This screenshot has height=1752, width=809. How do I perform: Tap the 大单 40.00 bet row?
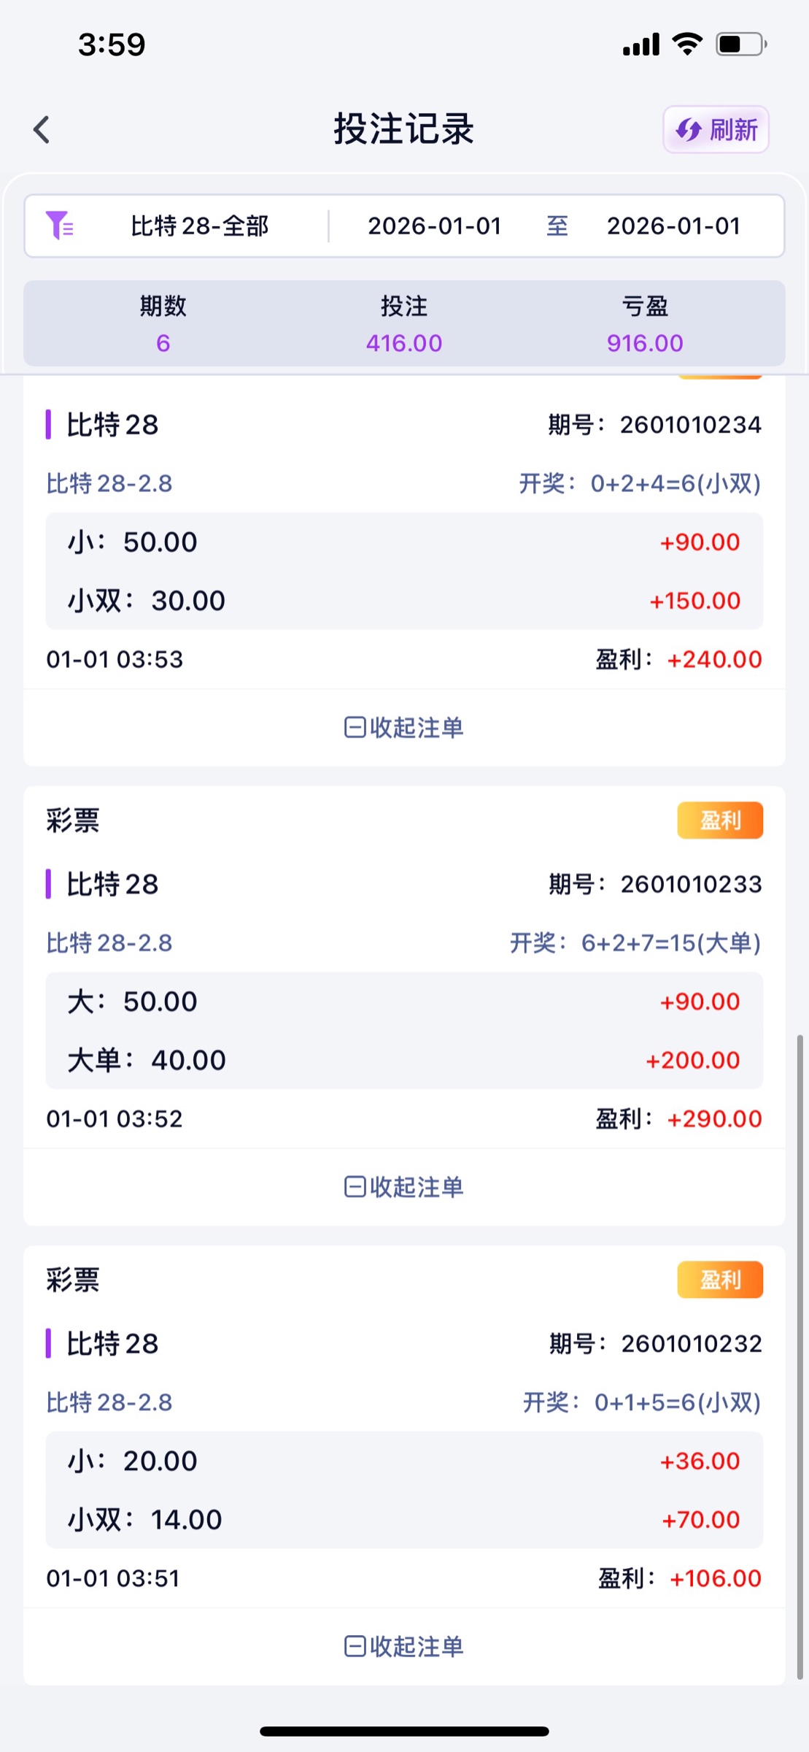coord(404,1060)
